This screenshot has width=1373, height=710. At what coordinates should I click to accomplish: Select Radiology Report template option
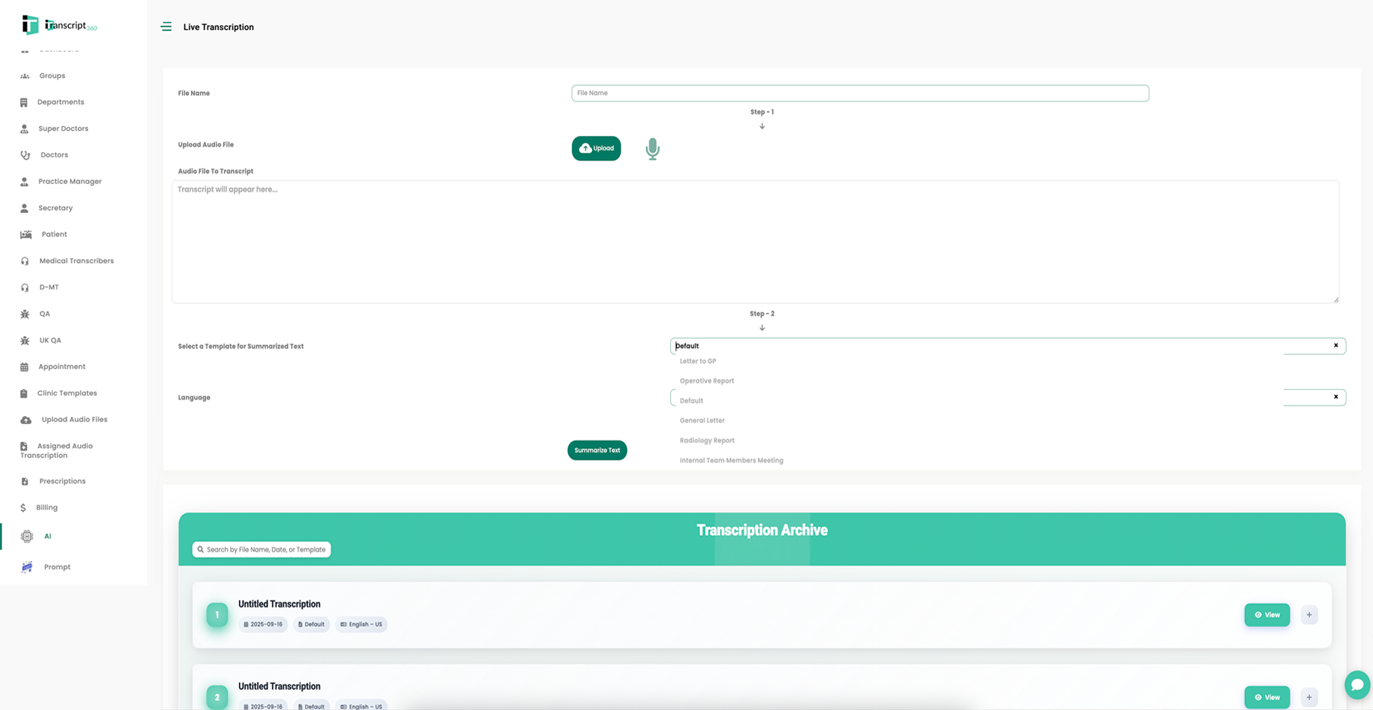tap(707, 440)
